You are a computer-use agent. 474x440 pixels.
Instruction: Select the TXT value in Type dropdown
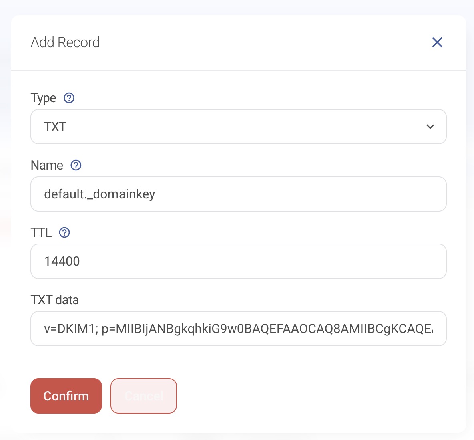point(55,127)
